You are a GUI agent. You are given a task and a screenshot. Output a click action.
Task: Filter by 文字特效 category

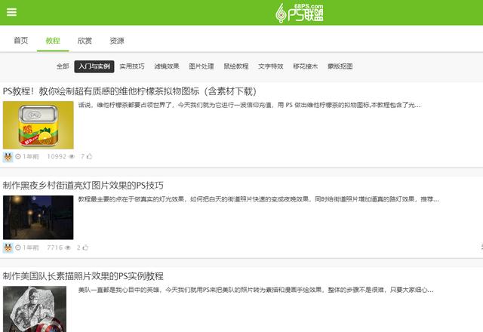pyautogui.click(x=270, y=66)
